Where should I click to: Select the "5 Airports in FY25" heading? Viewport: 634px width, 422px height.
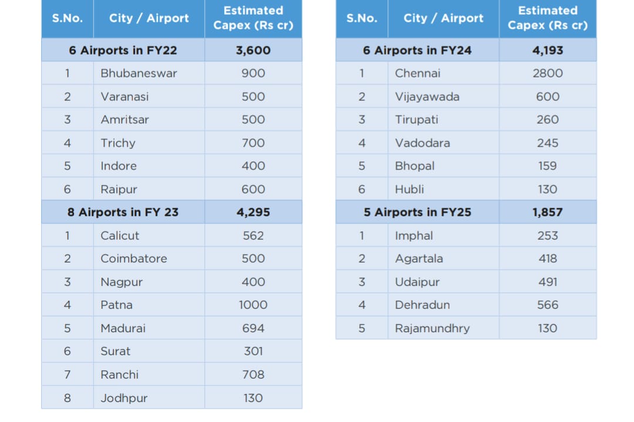417,212
